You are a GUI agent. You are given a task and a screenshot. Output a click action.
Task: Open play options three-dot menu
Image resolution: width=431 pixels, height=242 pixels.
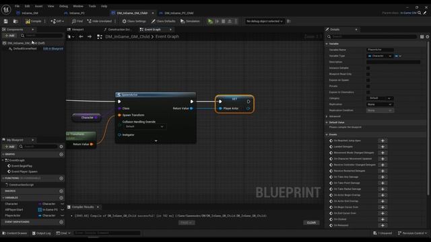click(236, 21)
